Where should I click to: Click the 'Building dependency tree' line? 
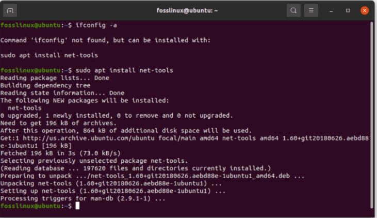pyautogui.click(x=45, y=86)
